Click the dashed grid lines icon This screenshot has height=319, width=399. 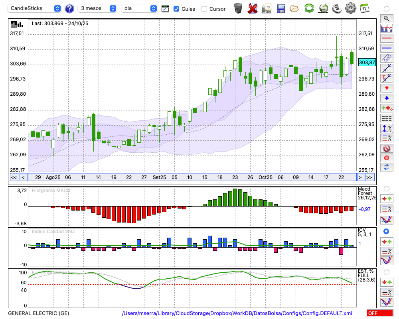(x=387, y=118)
